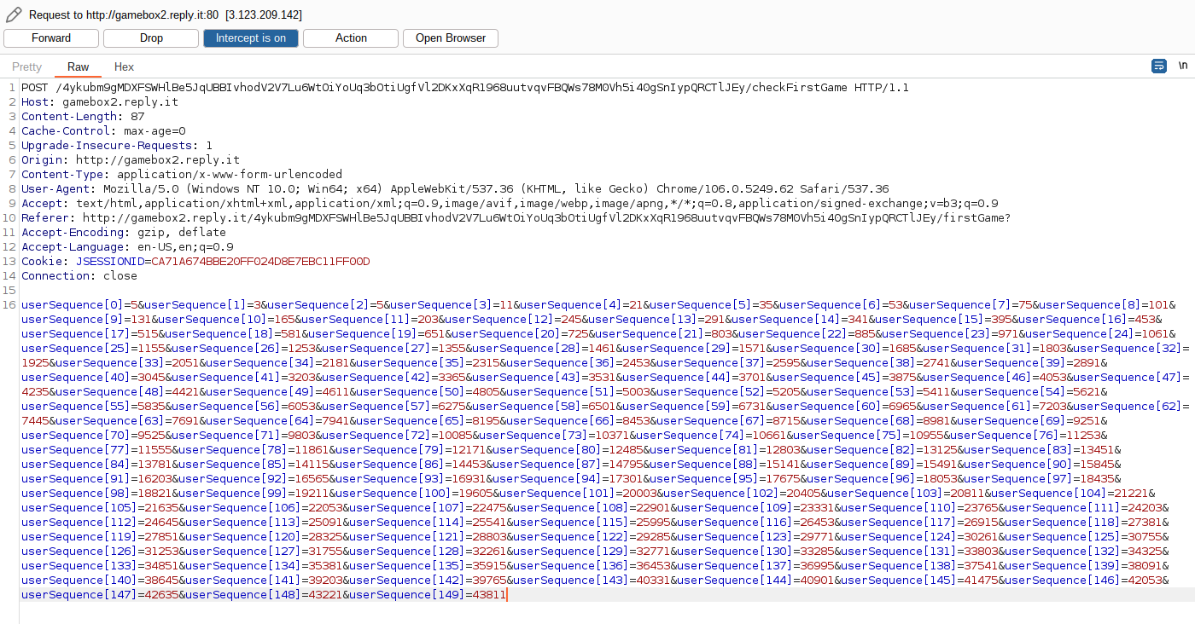Click line number 16 in the gutter
This screenshot has height=624, width=1195.
9,305
